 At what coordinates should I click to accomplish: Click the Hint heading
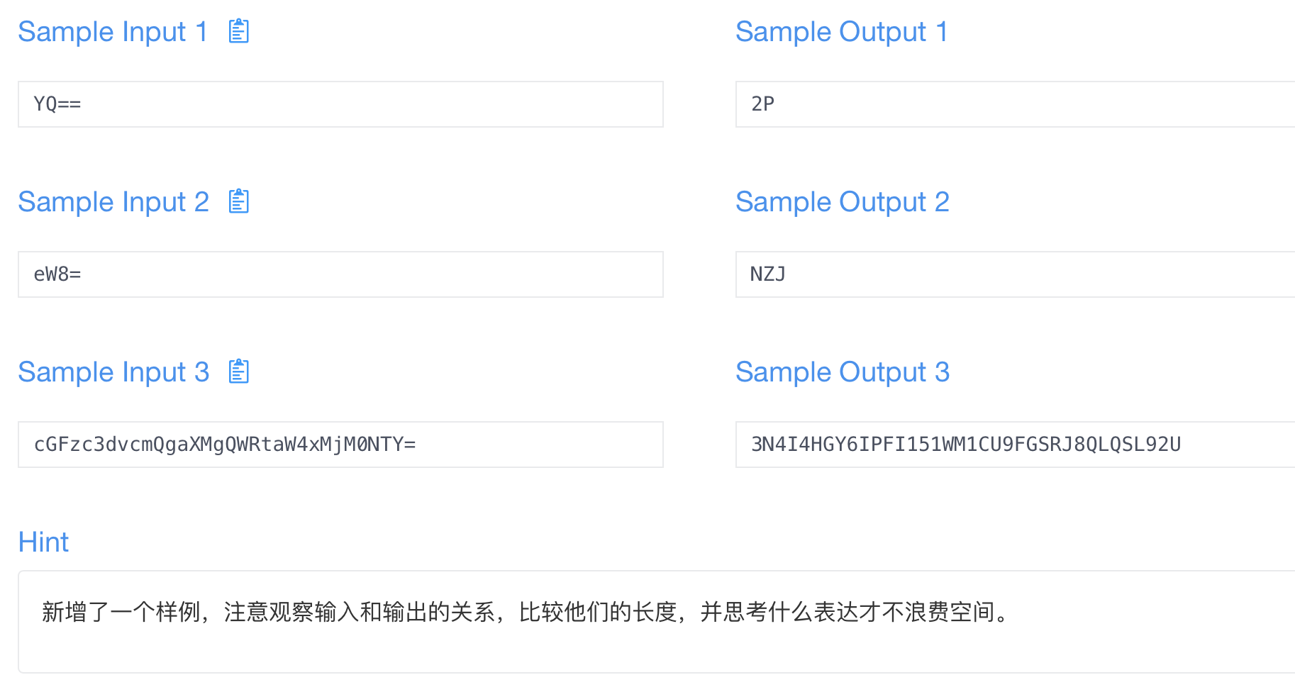(43, 542)
